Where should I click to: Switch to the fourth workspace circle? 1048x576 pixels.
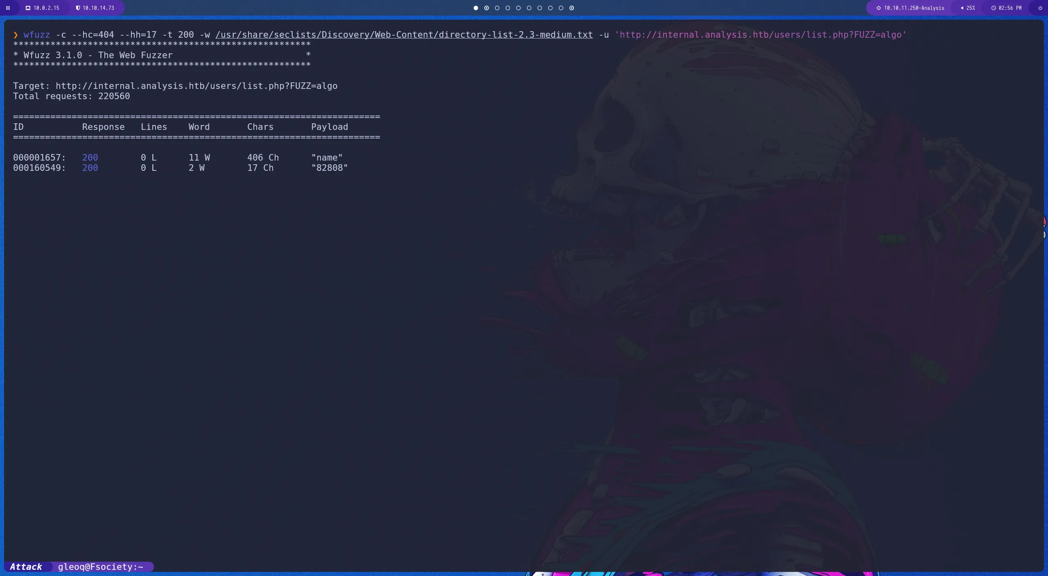[508, 8]
